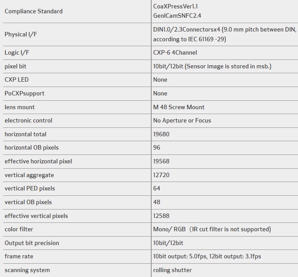The width and height of the screenshot is (298, 277).
Task: Click the CXP LED row label
Action: tap(16, 79)
